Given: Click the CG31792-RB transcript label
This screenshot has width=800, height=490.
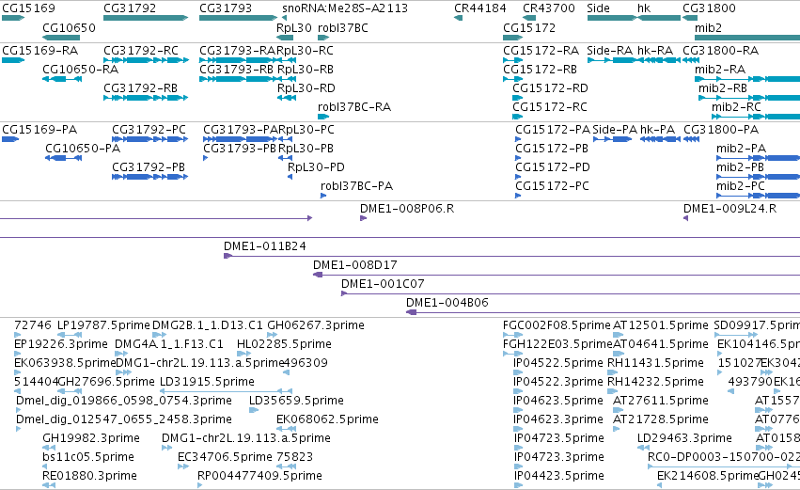Looking at the screenshot, I should click(x=141, y=88).
